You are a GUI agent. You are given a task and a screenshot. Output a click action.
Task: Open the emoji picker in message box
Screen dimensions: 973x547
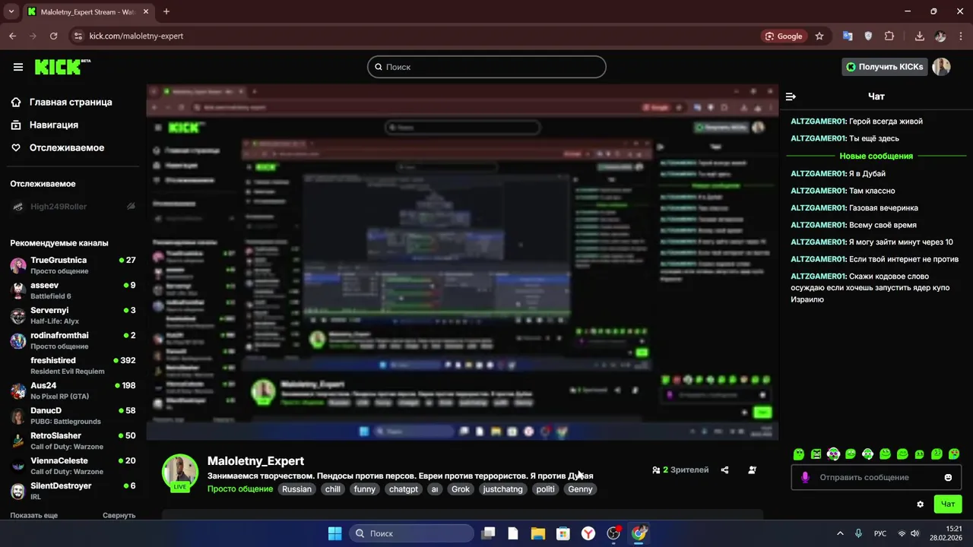tap(948, 477)
